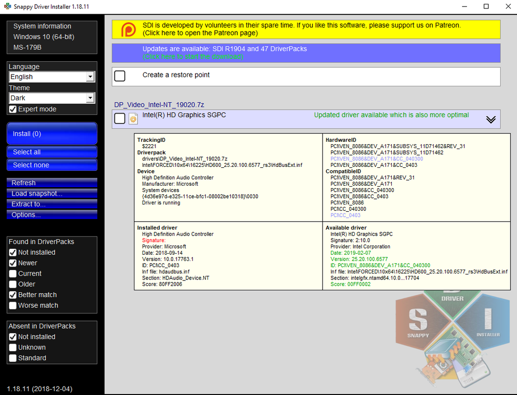Click the yellow Patreon support banner text

(x=301, y=29)
